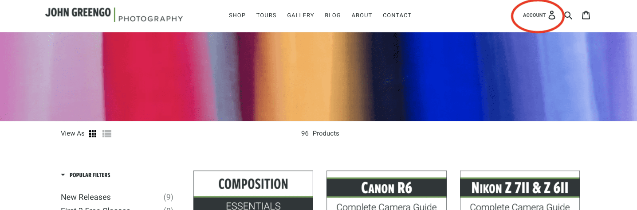Click the colorful banner image
Screen dimensions: 637x210
click(x=318, y=76)
